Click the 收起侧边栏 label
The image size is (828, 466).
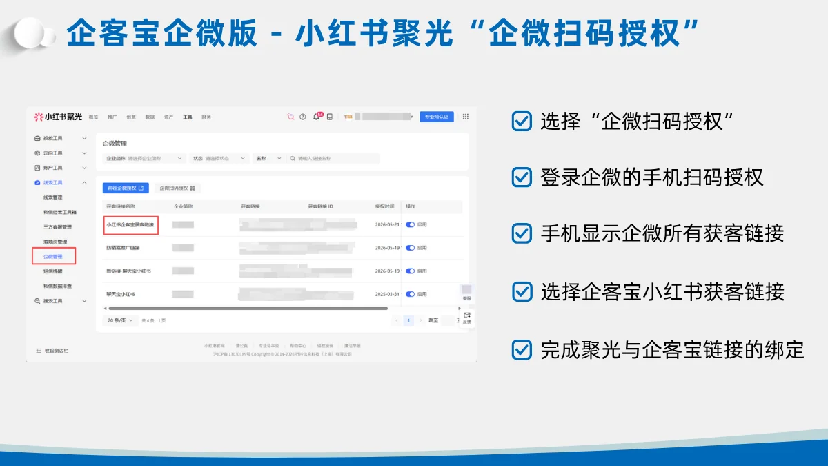pos(57,351)
